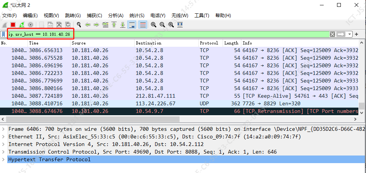366x173 pixels.
Task: Expand the Hypertext Transfer Protocol row
Action: coord(3,160)
